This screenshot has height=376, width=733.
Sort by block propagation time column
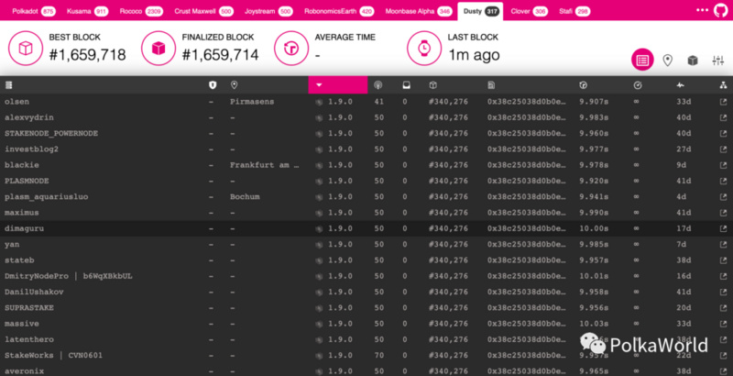(638, 85)
